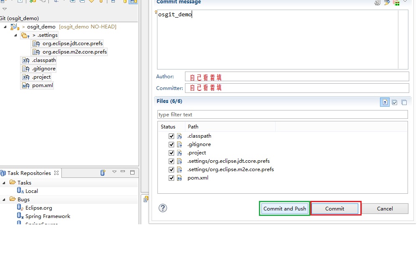Uncheck the .classpath file checkbox

tap(171, 136)
